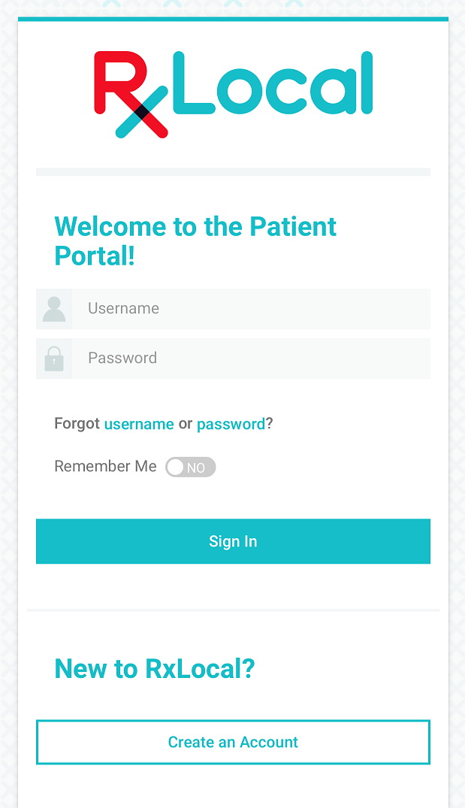The height and width of the screenshot is (808, 465).
Task: Click the red Rx symbol in logo
Action: click(131, 94)
